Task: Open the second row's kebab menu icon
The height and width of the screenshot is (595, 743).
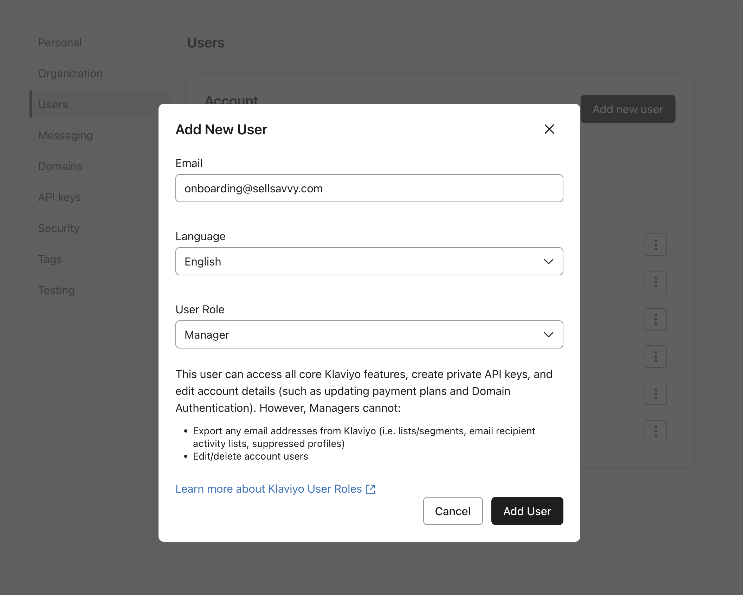Action: [x=655, y=282]
